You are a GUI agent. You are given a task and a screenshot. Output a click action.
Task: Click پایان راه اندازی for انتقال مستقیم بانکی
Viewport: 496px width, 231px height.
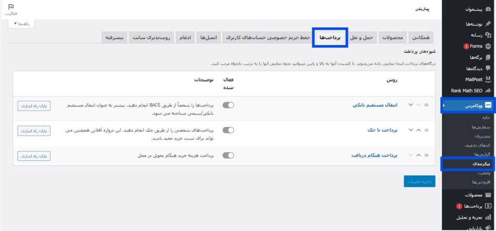[34, 106]
